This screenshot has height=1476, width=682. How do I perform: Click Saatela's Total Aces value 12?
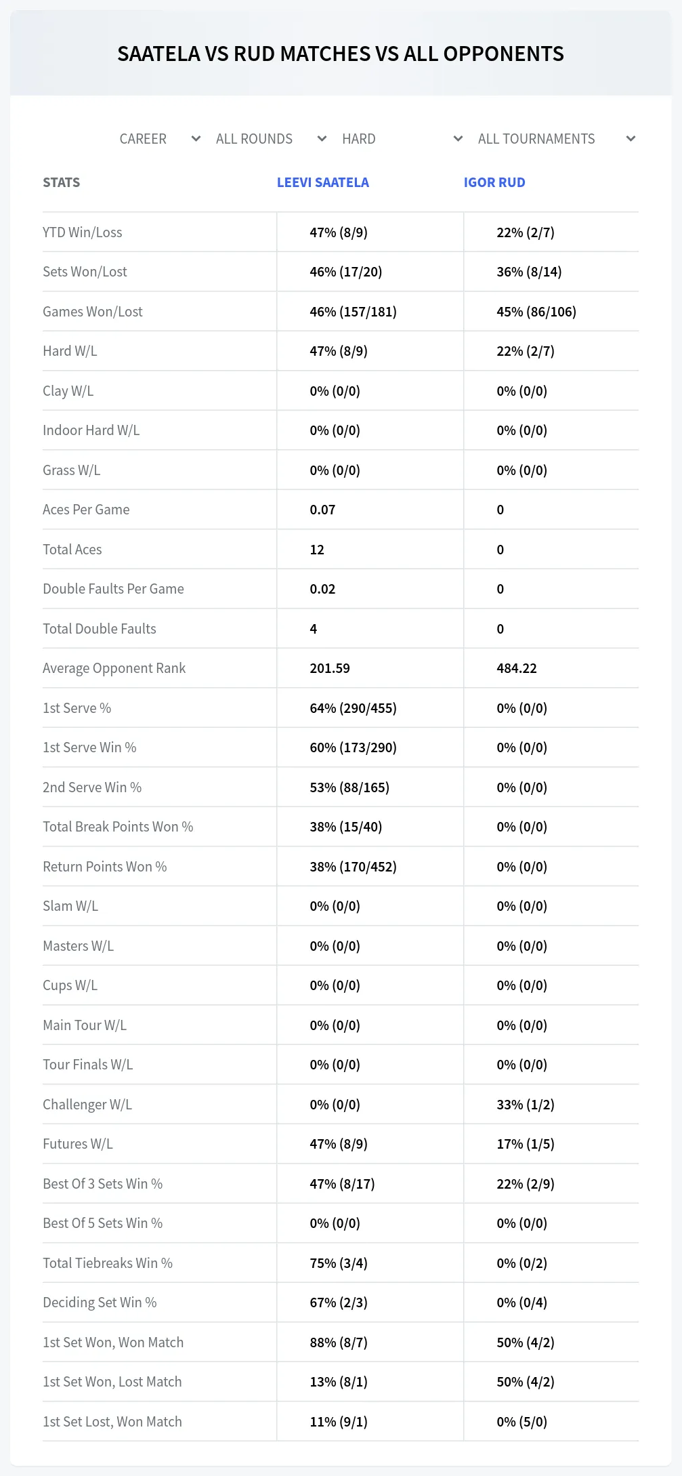tap(317, 550)
